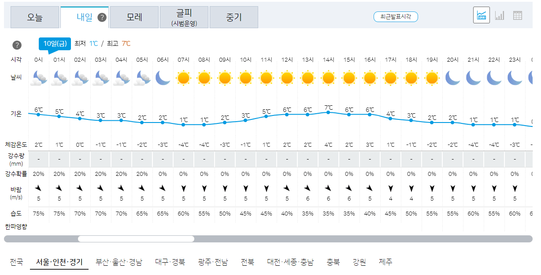Click the cloudy night icon at 00시
Image resolution: width=541 pixels, height=275 pixels.
coord(37,78)
